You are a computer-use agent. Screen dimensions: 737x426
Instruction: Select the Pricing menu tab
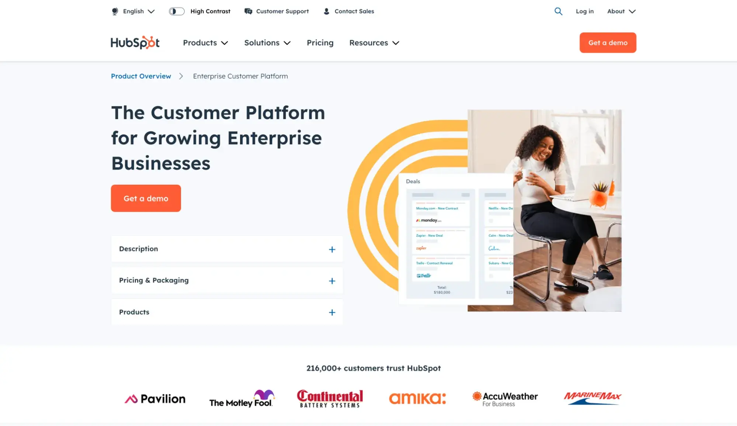tap(320, 43)
